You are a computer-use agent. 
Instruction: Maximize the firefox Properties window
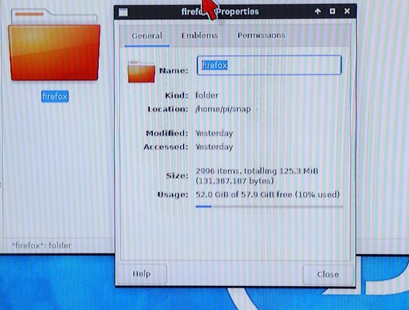pos(332,11)
